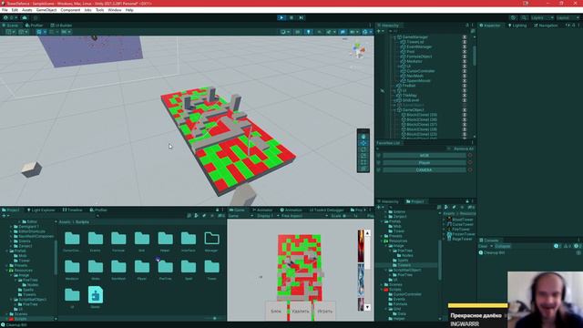Click the Step frame button
The image size is (583, 328).
[x=302, y=17]
